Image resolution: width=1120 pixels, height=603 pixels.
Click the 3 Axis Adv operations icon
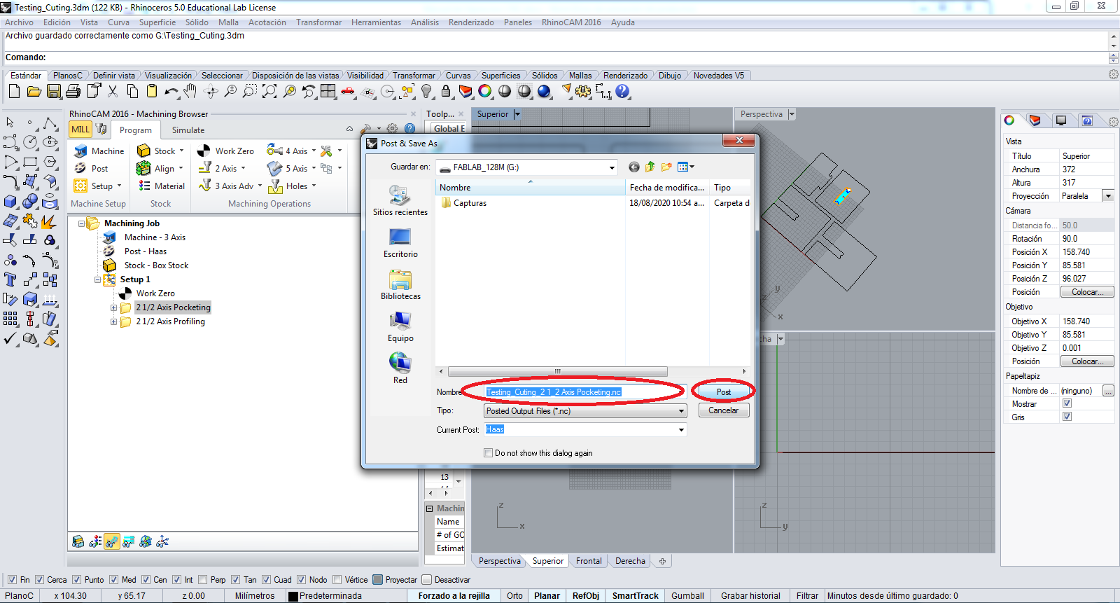(205, 186)
